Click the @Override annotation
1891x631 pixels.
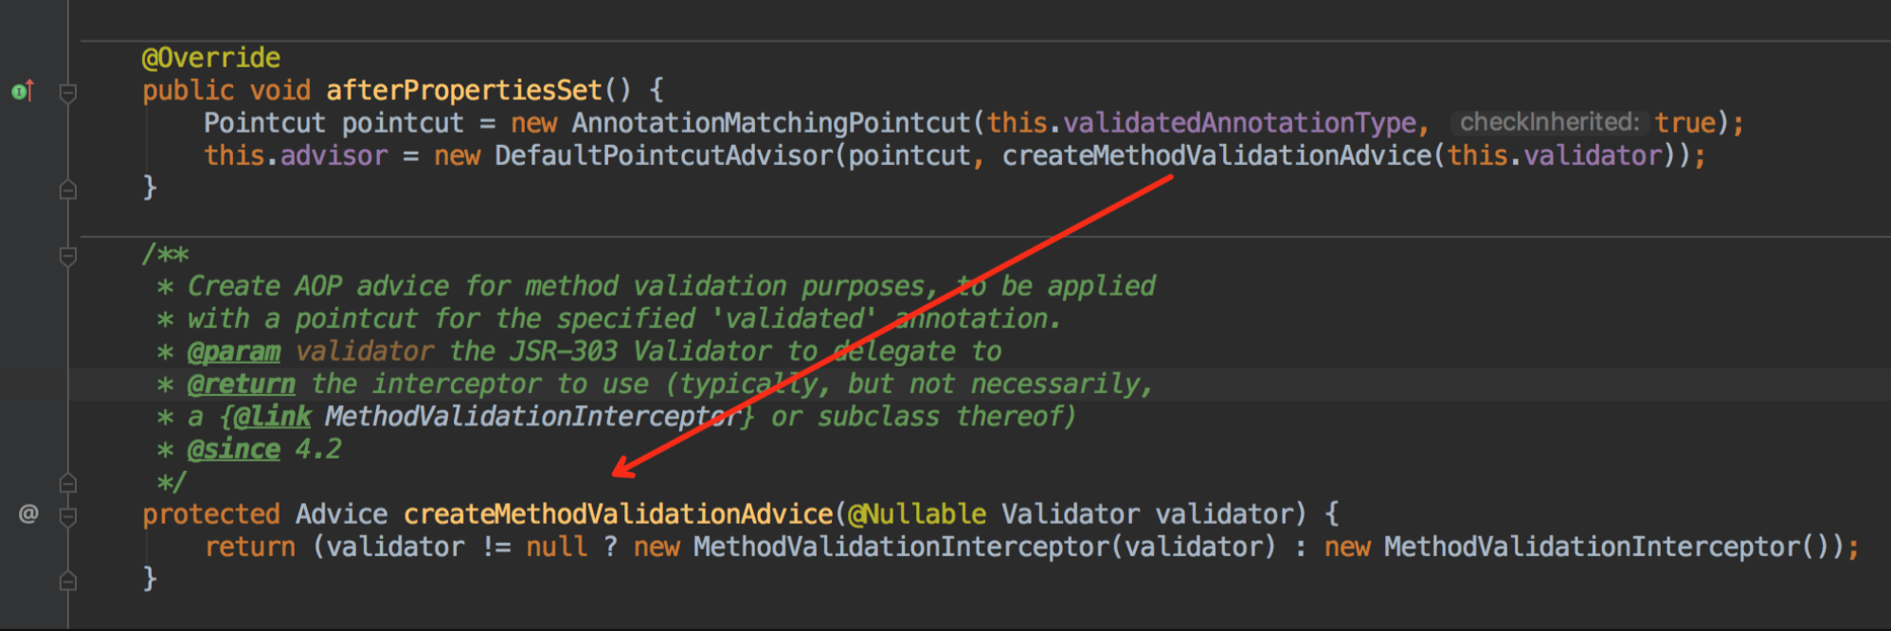point(210,58)
